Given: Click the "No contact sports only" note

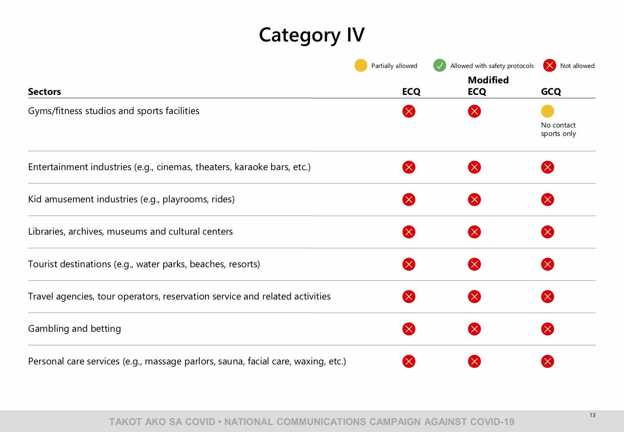Looking at the screenshot, I should (x=558, y=129).
